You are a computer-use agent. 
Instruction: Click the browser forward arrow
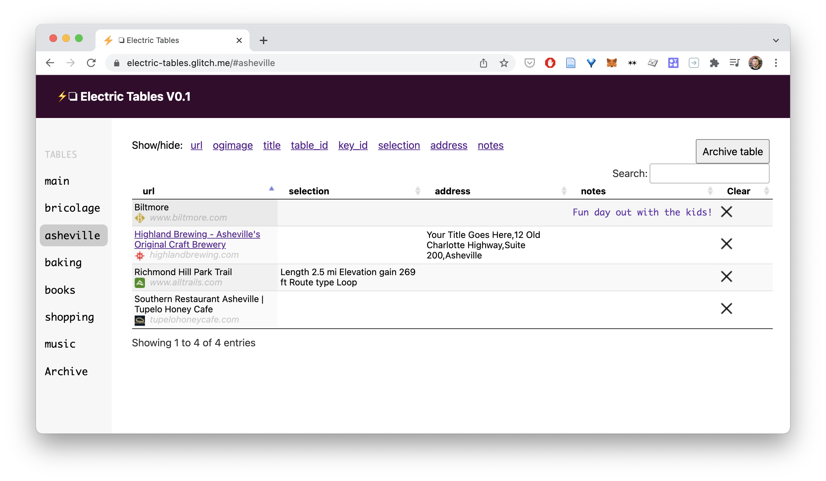(71, 63)
